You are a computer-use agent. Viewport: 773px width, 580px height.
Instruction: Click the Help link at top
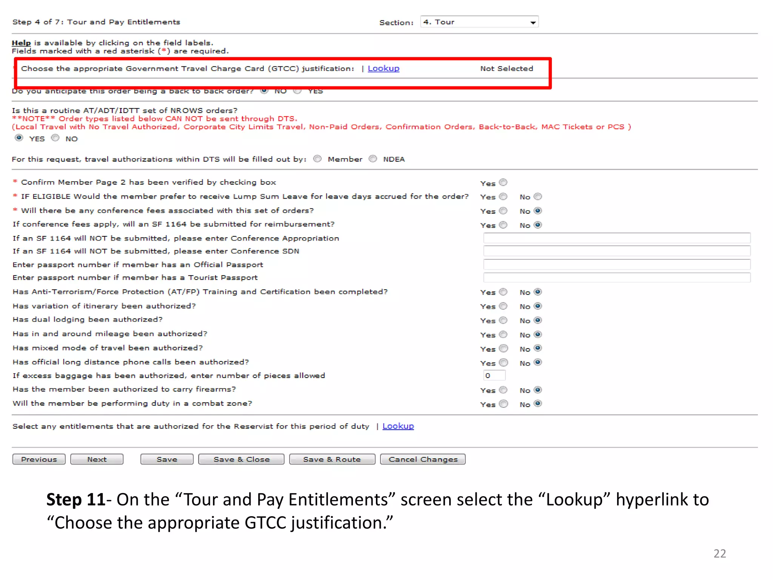click(x=21, y=43)
